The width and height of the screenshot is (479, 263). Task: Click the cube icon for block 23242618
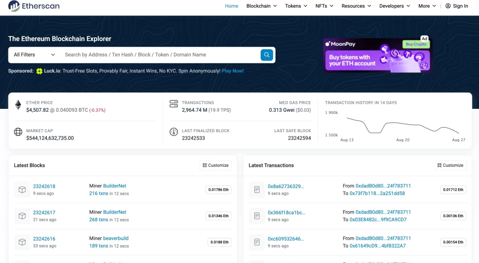click(x=22, y=190)
